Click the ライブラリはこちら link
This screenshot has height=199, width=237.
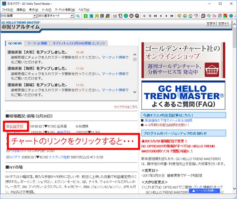(x=126, y=107)
